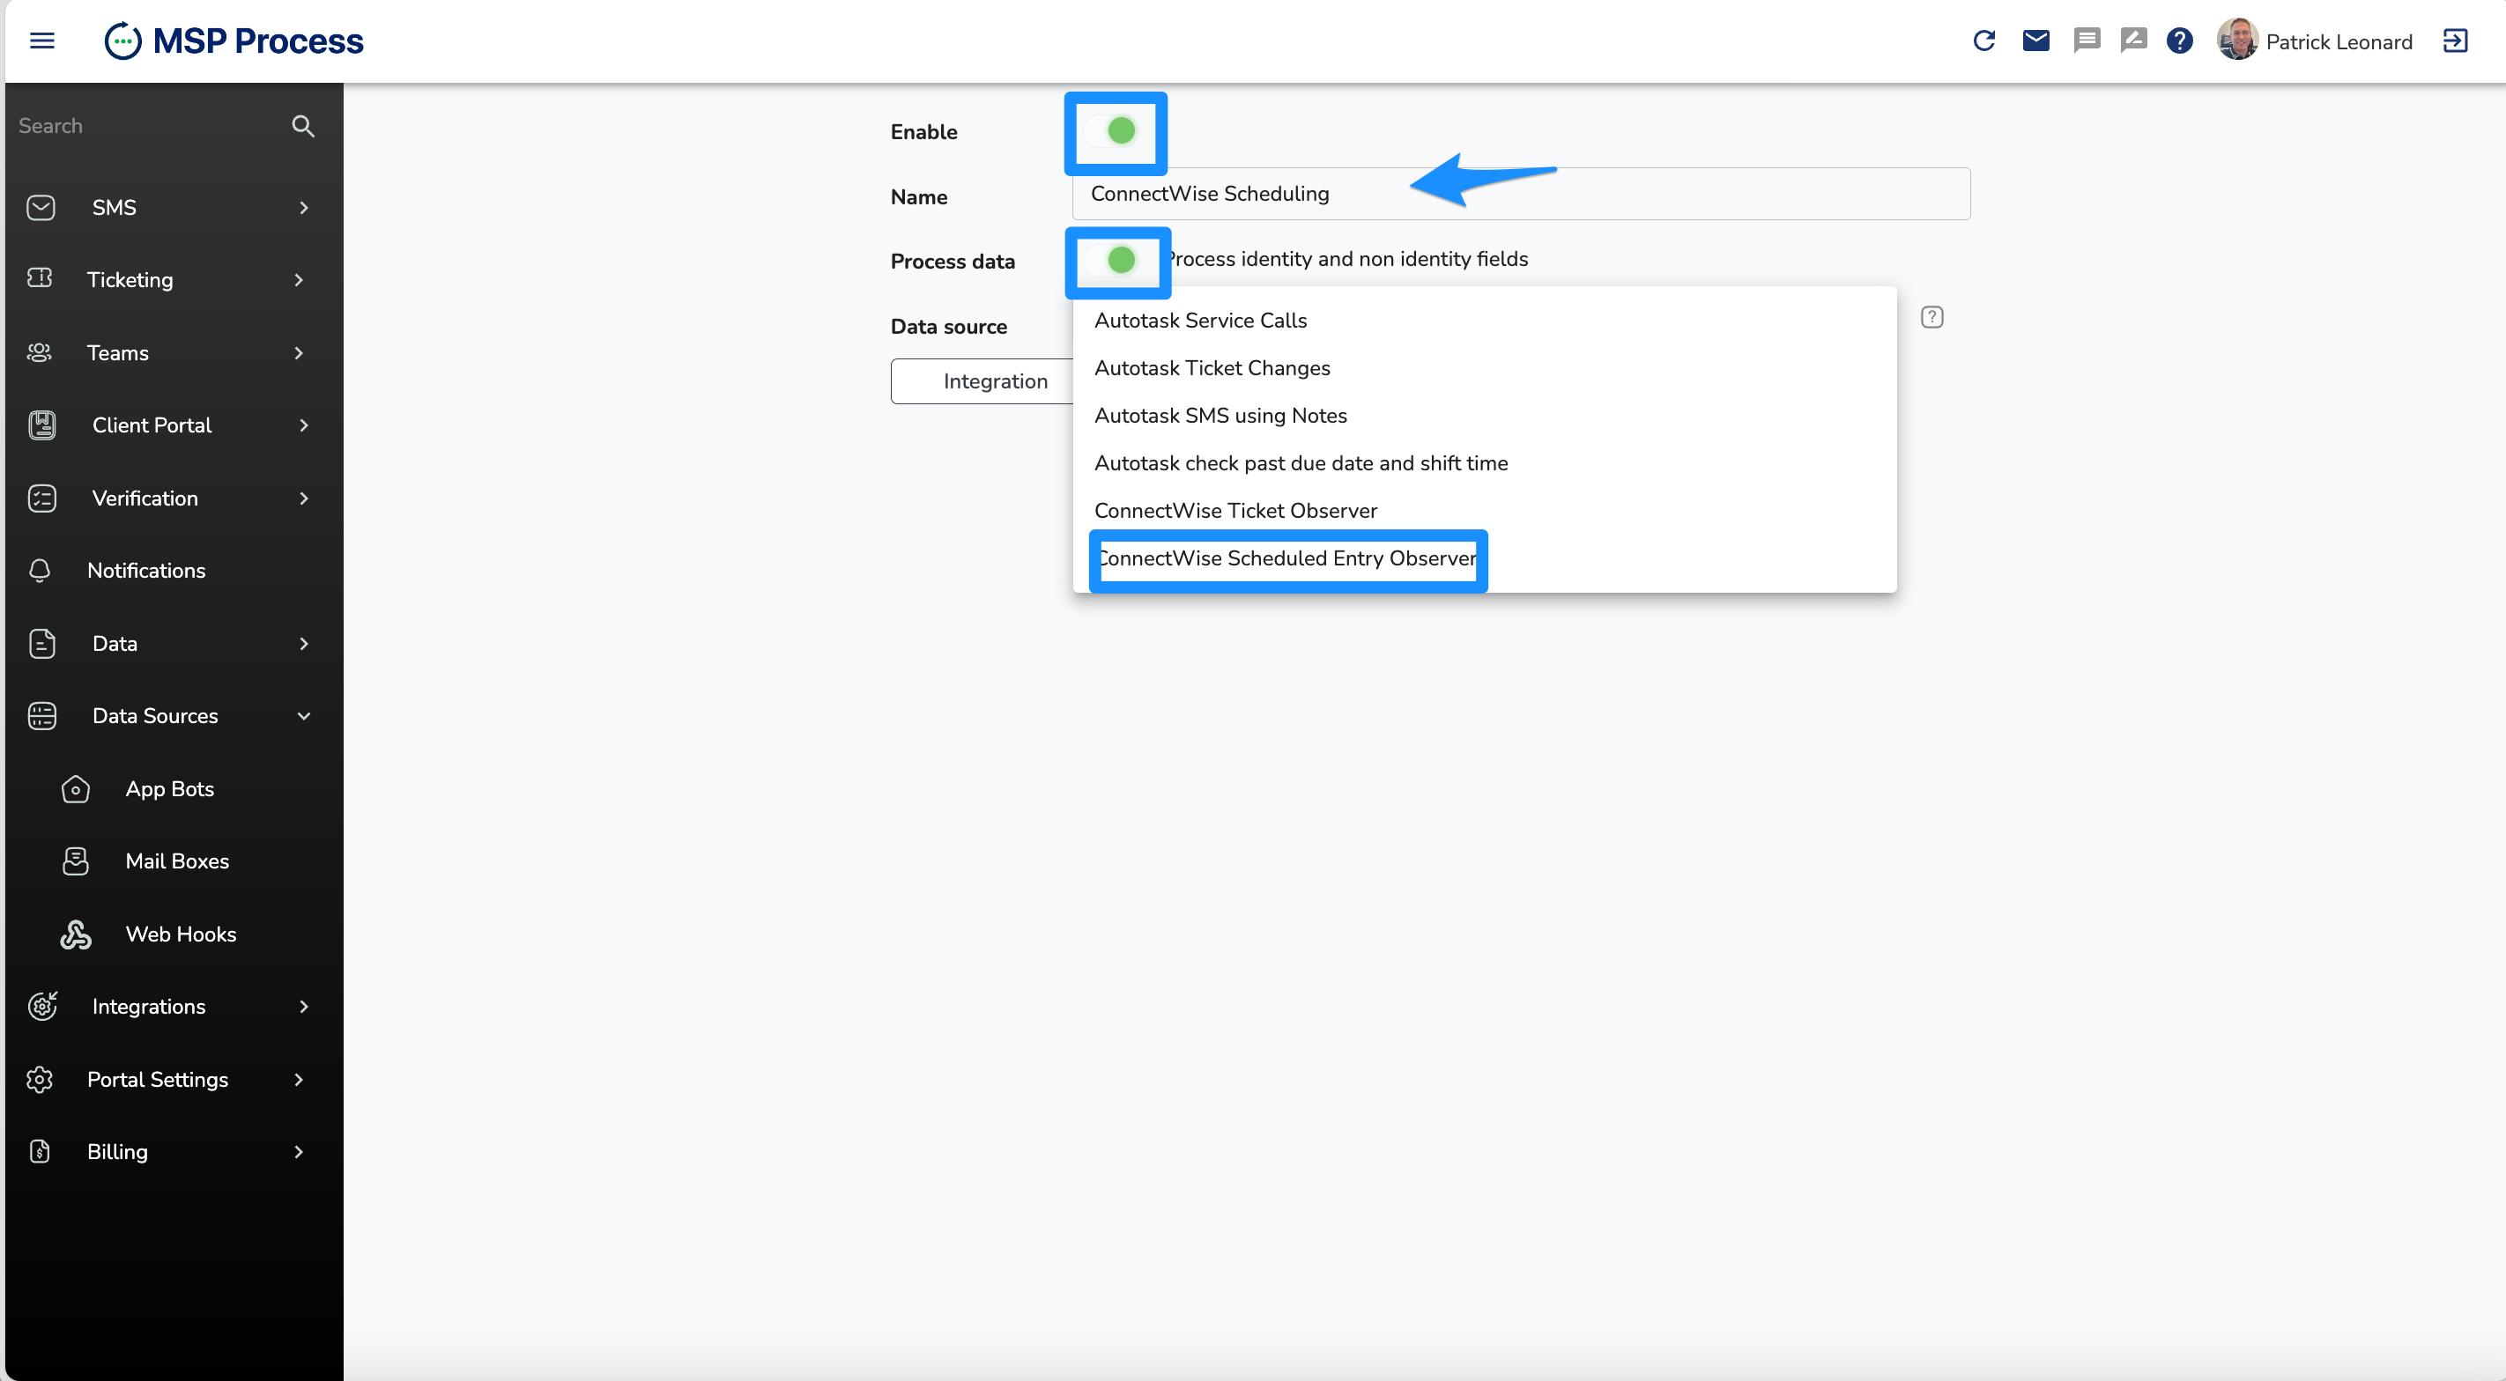Click Patrick Leonard's profile avatar
2506x1381 pixels.
point(2237,40)
